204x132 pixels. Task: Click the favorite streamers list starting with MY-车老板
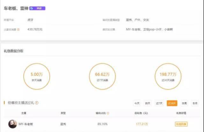coord(149,30)
